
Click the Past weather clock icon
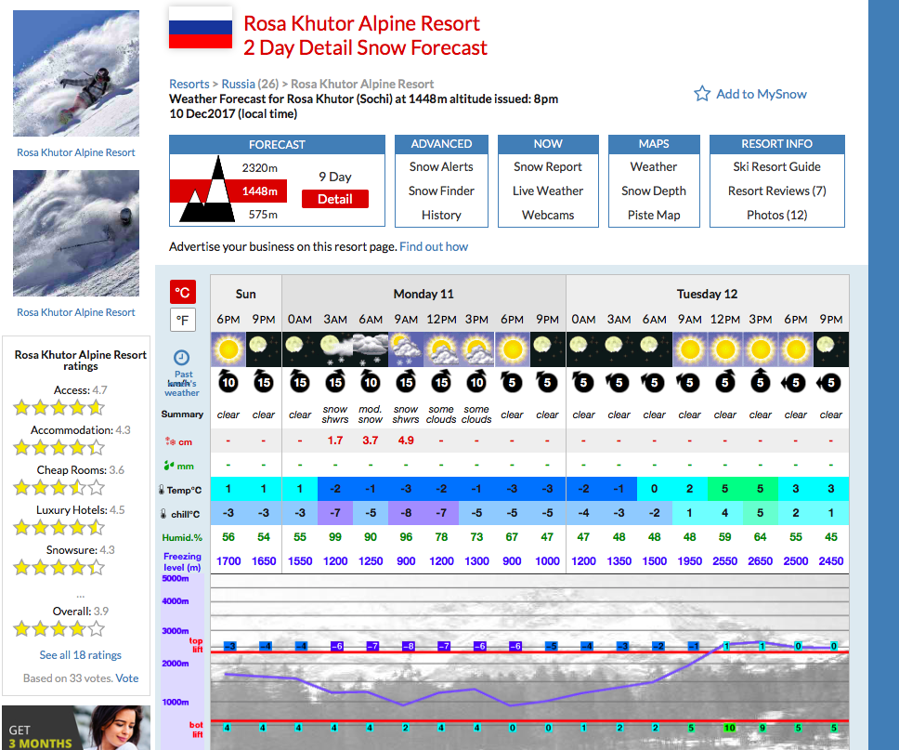[181, 358]
